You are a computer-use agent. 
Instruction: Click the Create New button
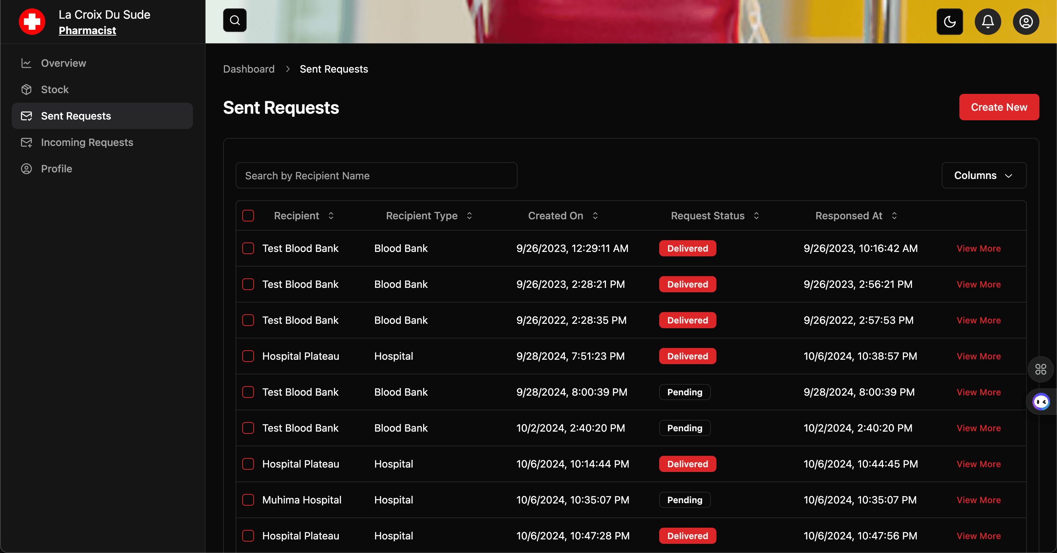coord(999,107)
